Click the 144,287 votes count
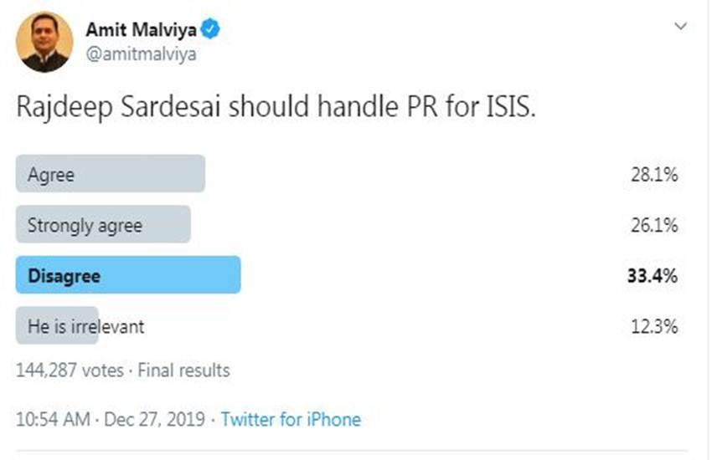Screen dimensions: 712x460 70,370
